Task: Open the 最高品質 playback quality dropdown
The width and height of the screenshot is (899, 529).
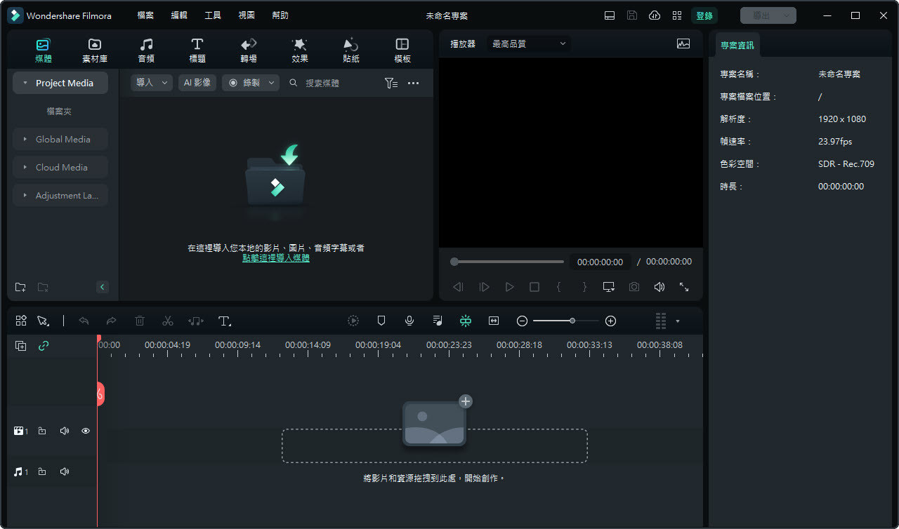Action: point(528,43)
